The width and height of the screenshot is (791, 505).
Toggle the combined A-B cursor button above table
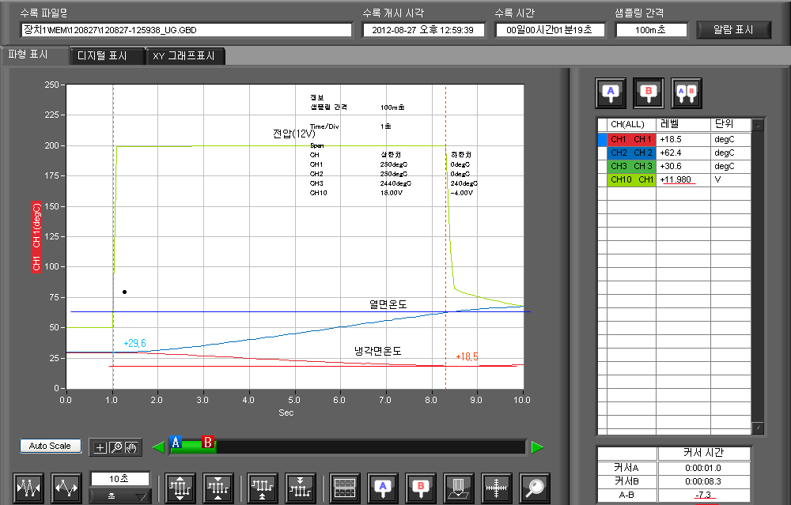[686, 92]
